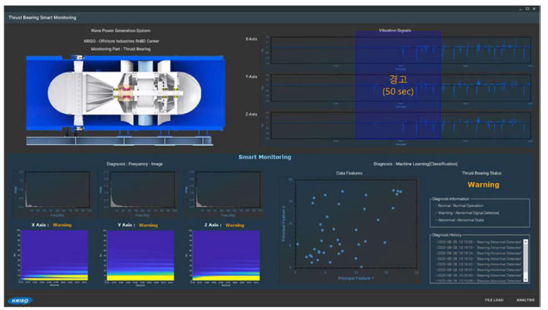This screenshot has width=548, height=310.
Task: Maximize the Thrust Bearing Smart Monitoring window
Action: tap(527, 9)
